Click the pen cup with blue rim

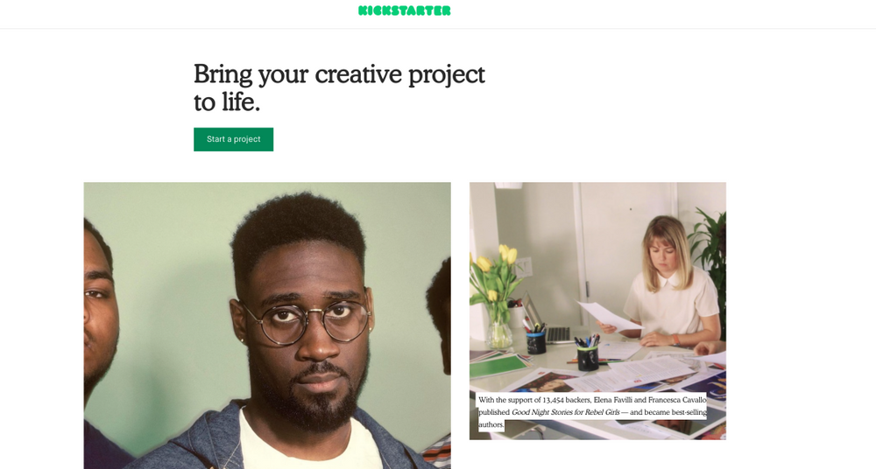(536, 342)
